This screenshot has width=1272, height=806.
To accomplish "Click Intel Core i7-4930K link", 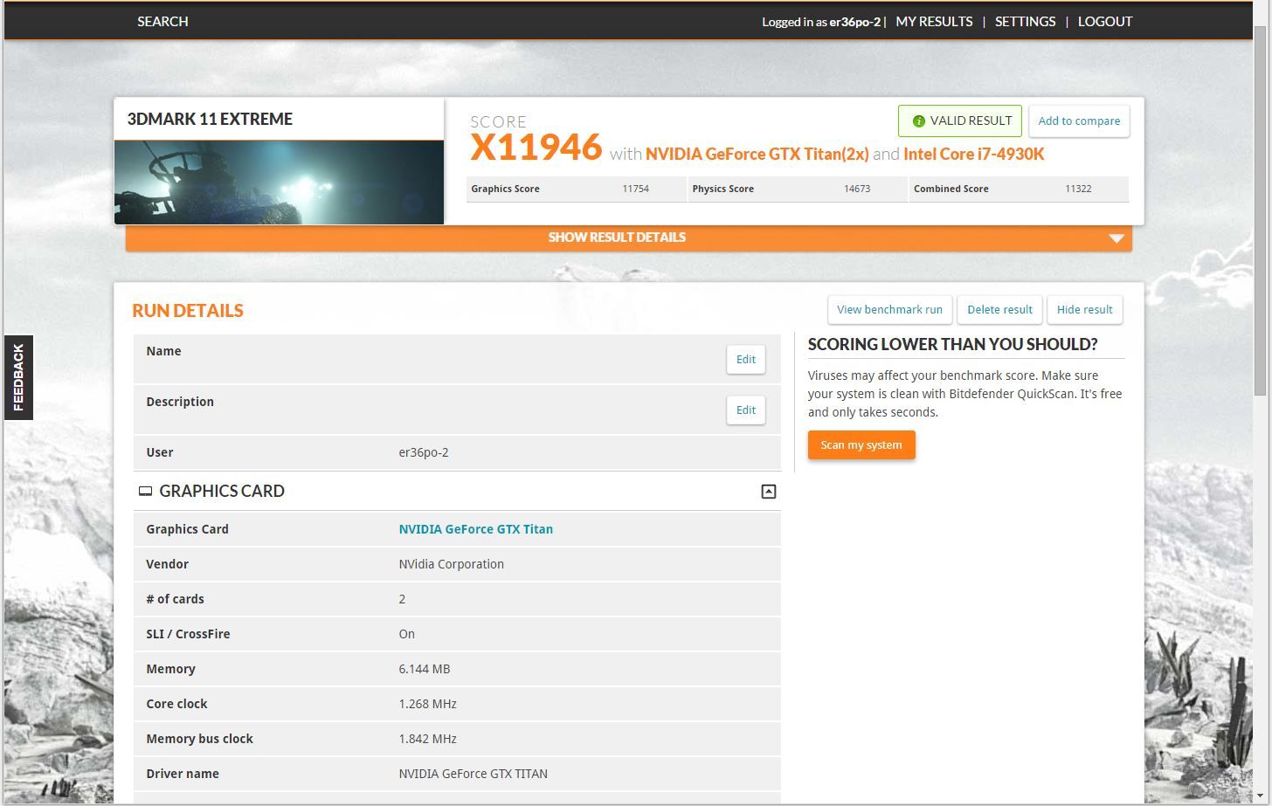I will (974, 155).
